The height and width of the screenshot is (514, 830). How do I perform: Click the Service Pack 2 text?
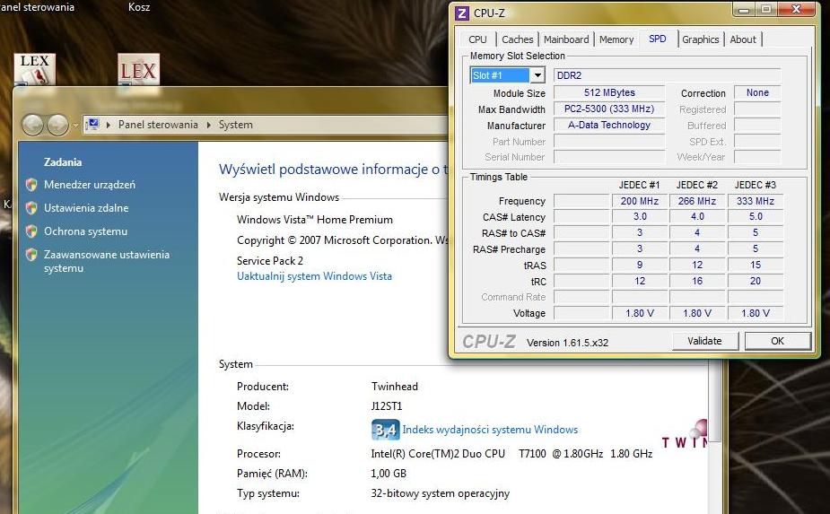[x=270, y=261]
